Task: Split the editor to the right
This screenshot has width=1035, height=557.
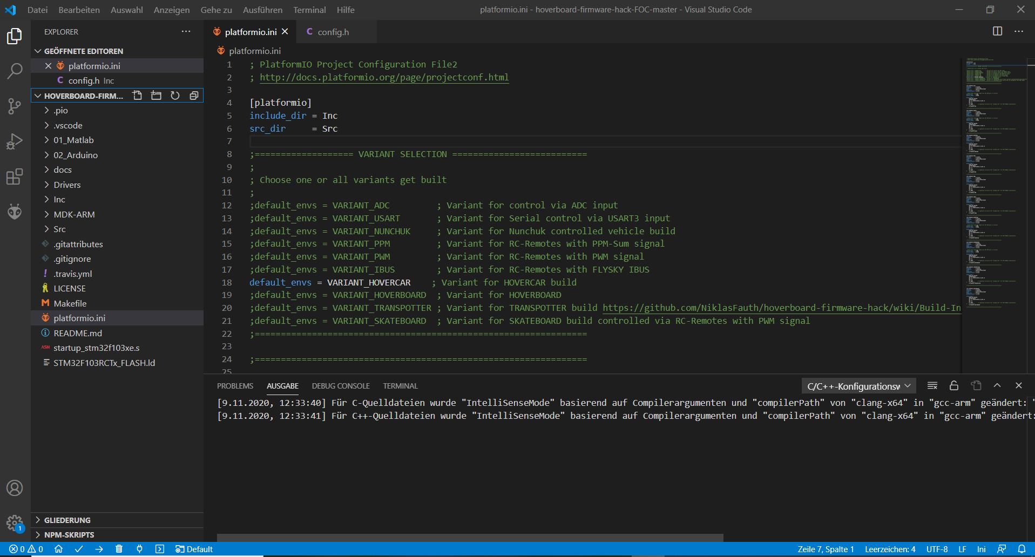Action: (997, 31)
